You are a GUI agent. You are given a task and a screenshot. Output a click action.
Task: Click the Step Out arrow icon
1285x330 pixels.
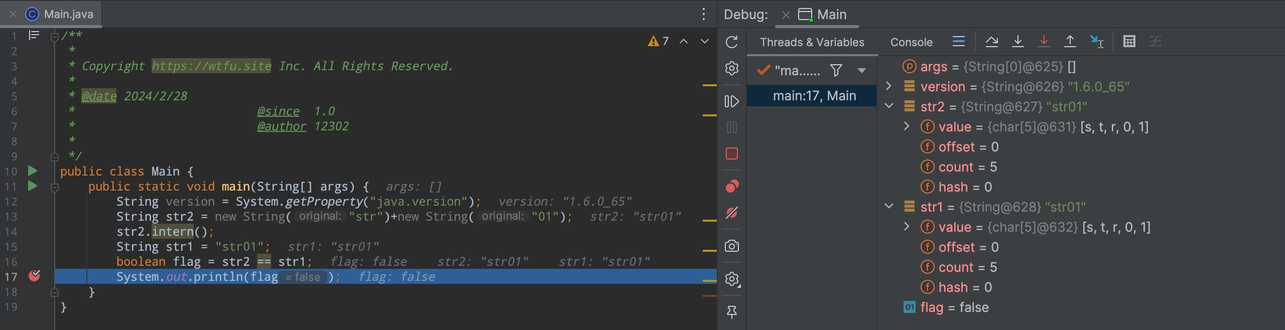1070,42
